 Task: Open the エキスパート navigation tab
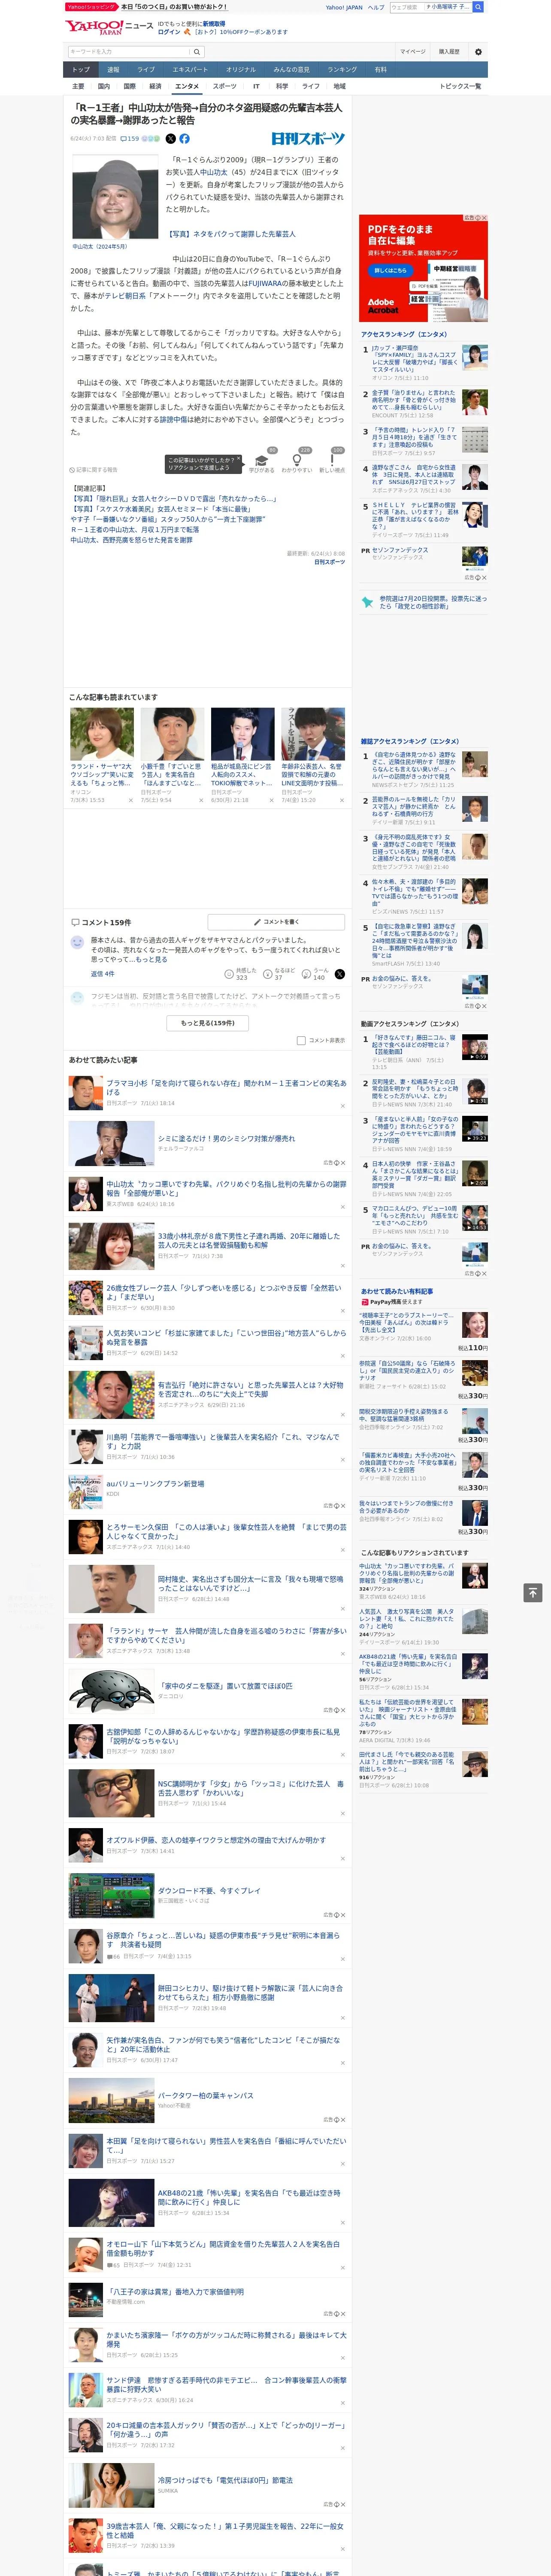pos(190,69)
